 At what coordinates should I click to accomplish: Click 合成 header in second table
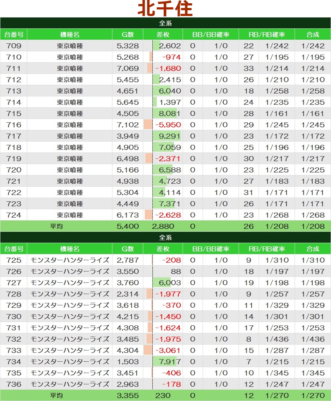pos(313,249)
